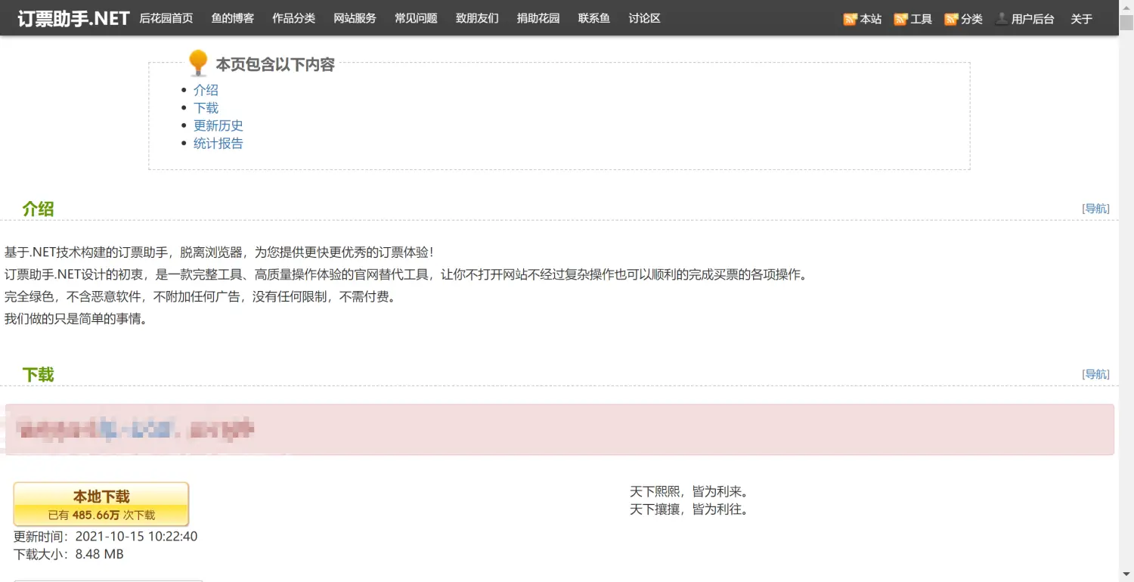Visit 常见问题 from the top menu
The width and height of the screenshot is (1134, 582).
[415, 18]
